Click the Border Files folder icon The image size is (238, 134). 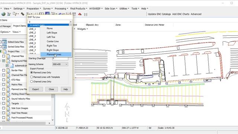pyautogui.click(x=8, y=70)
